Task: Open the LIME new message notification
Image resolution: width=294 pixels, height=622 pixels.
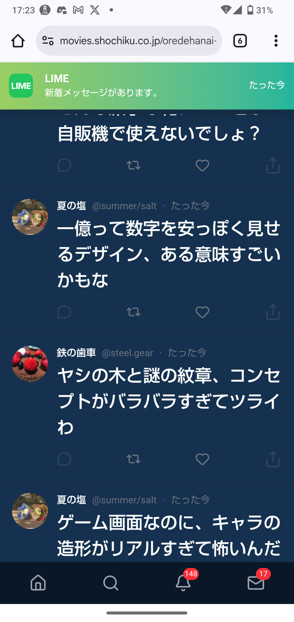Action: [147, 86]
